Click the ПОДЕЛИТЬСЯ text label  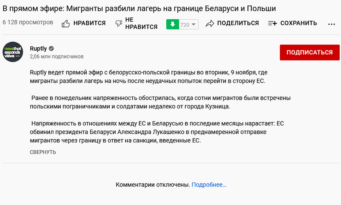tap(238, 23)
